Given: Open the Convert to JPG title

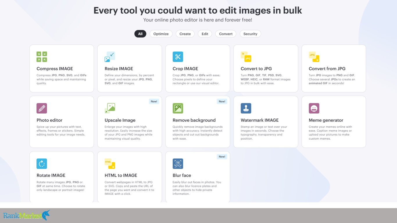Looking at the screenshot, I should 256,69.
